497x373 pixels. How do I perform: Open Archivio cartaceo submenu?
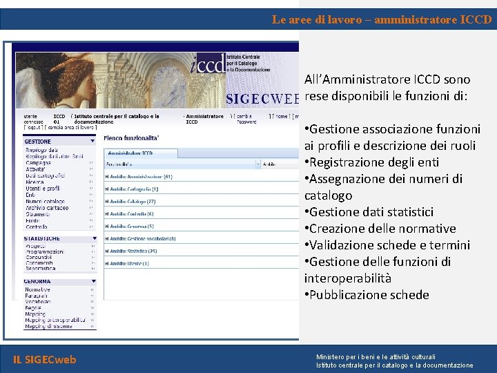tap(47, 208)
